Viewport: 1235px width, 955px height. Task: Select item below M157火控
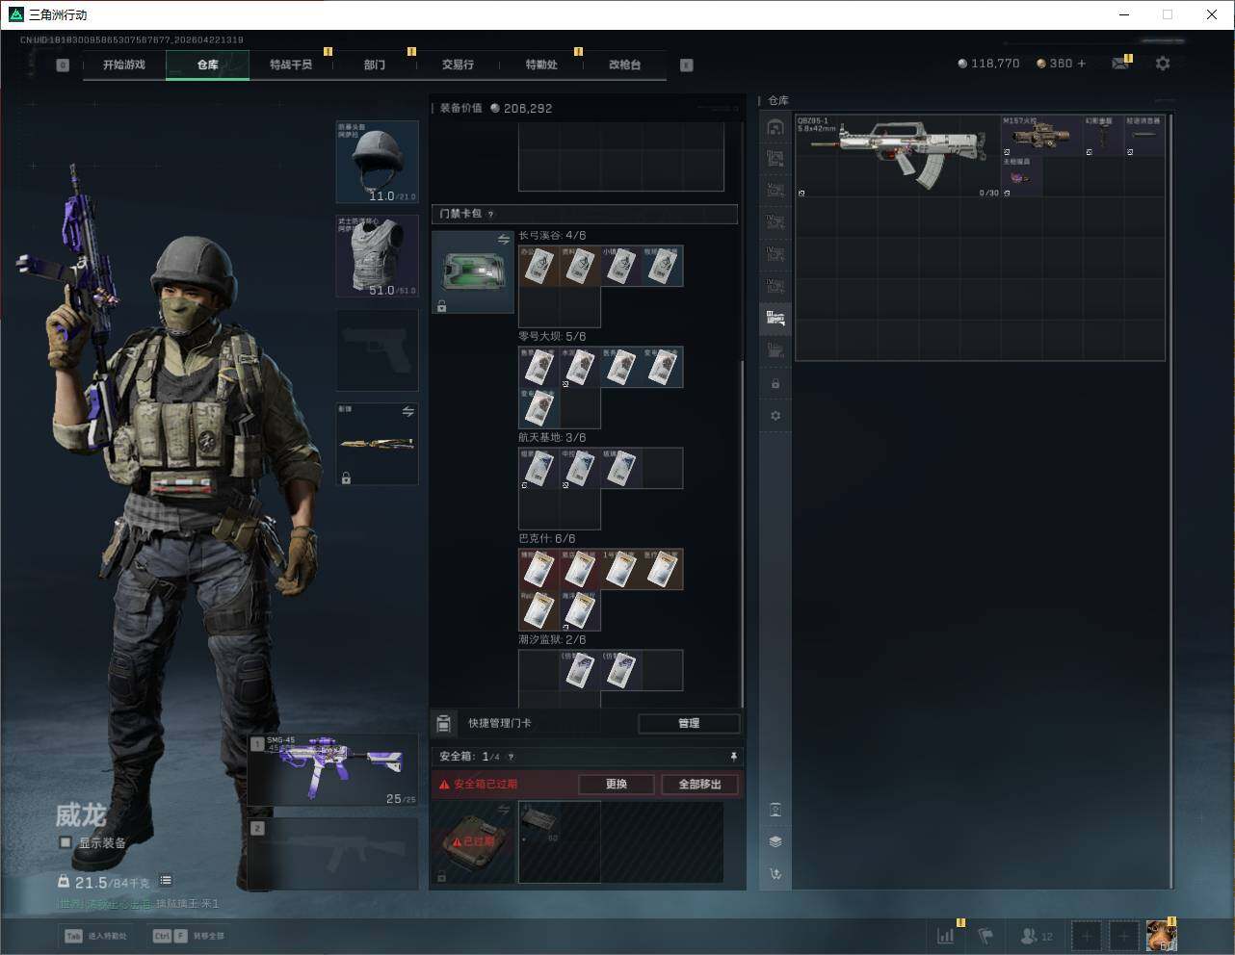(1021, 177)
